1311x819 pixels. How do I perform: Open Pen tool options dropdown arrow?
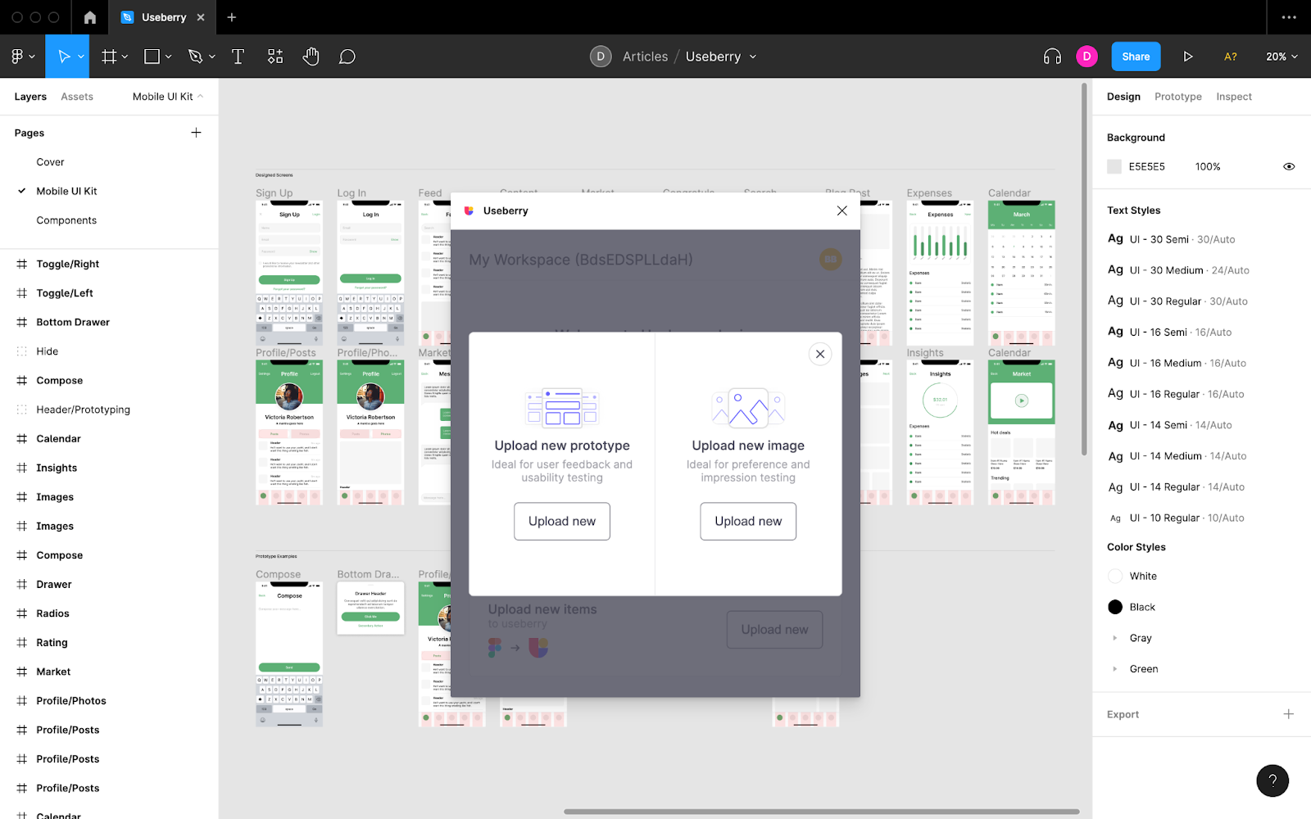point(212,57)
